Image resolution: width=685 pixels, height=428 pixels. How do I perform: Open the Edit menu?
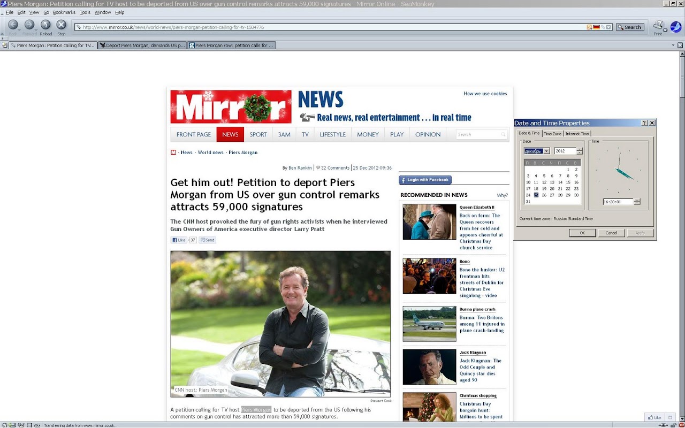pos(21,12)
